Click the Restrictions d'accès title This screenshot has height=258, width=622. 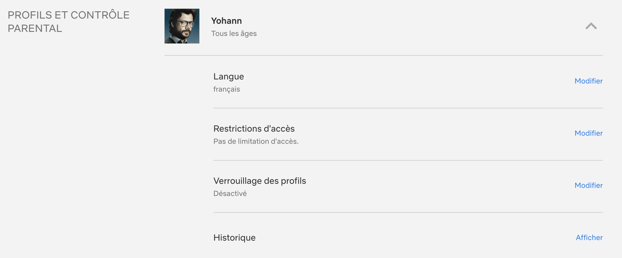click(254, 129)
